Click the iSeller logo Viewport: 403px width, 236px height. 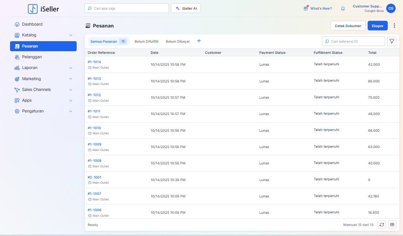[44, 9]
